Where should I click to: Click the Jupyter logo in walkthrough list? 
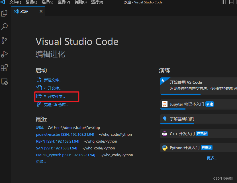pos(165,104)
